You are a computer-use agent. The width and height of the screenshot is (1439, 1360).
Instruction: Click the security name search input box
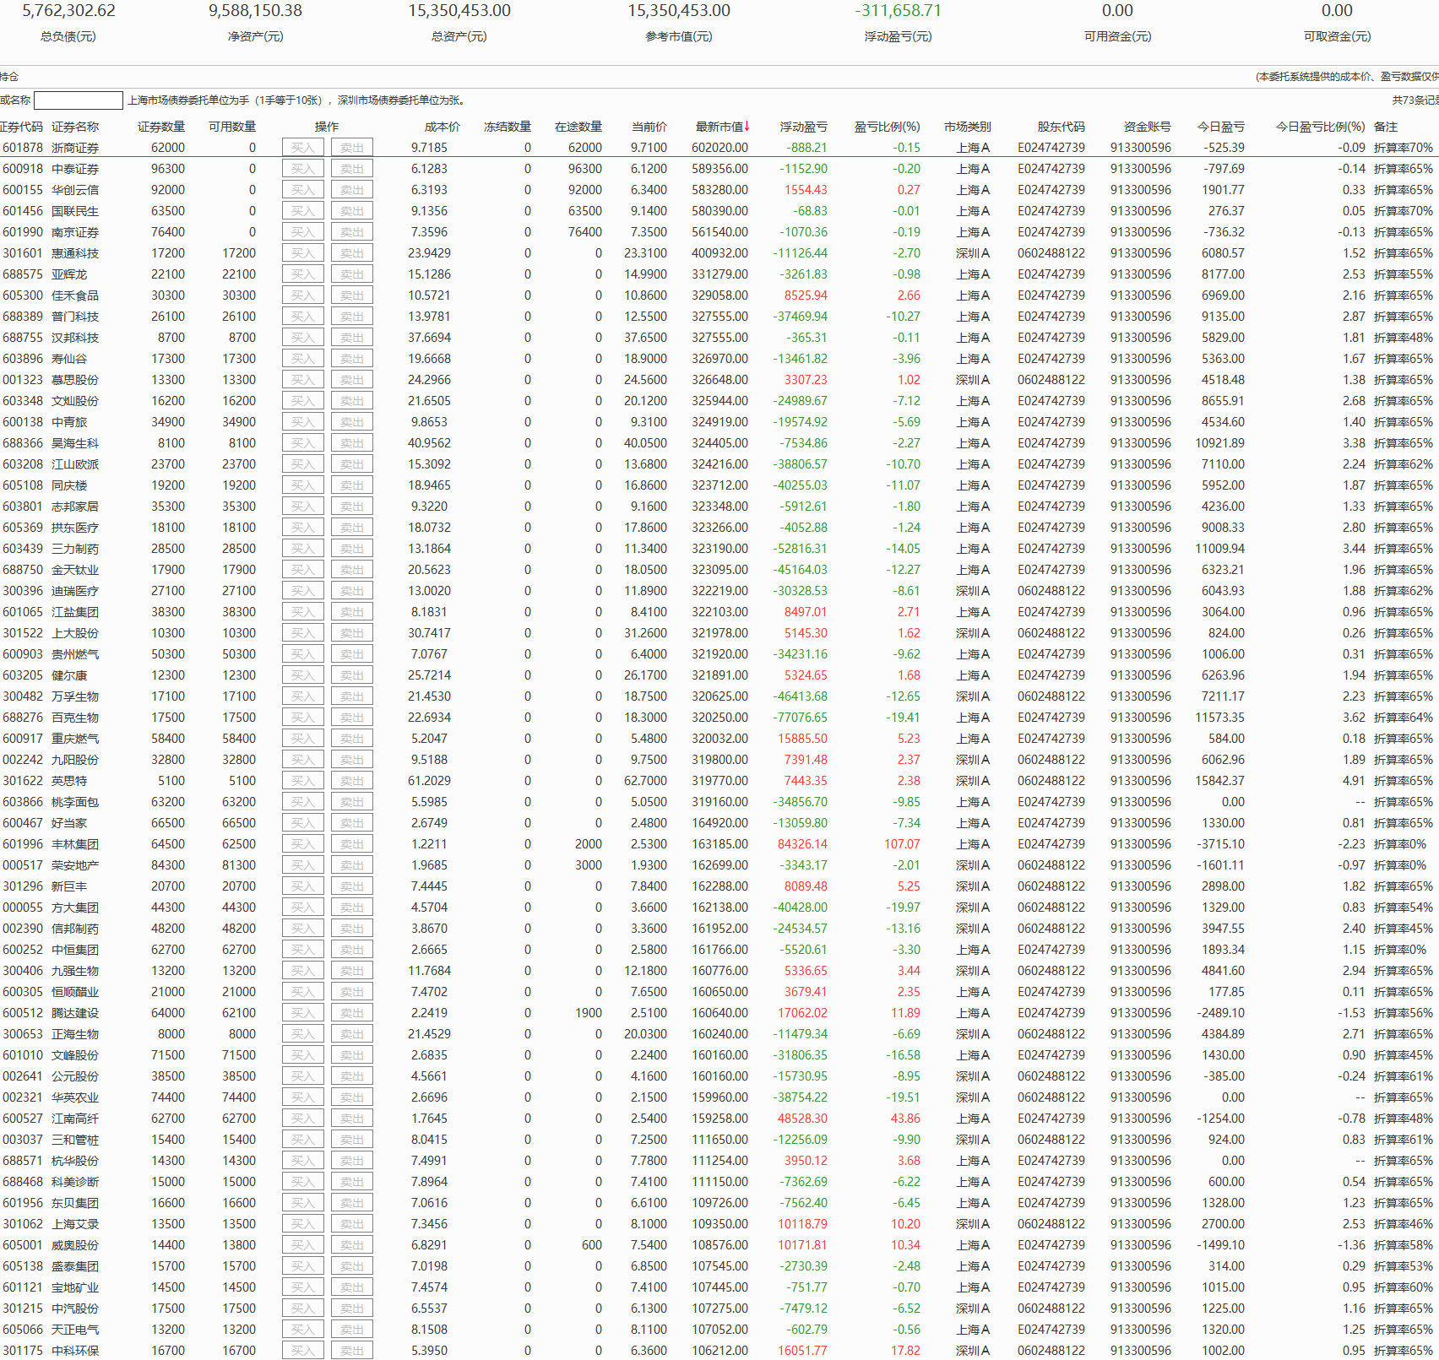point(79,100)
